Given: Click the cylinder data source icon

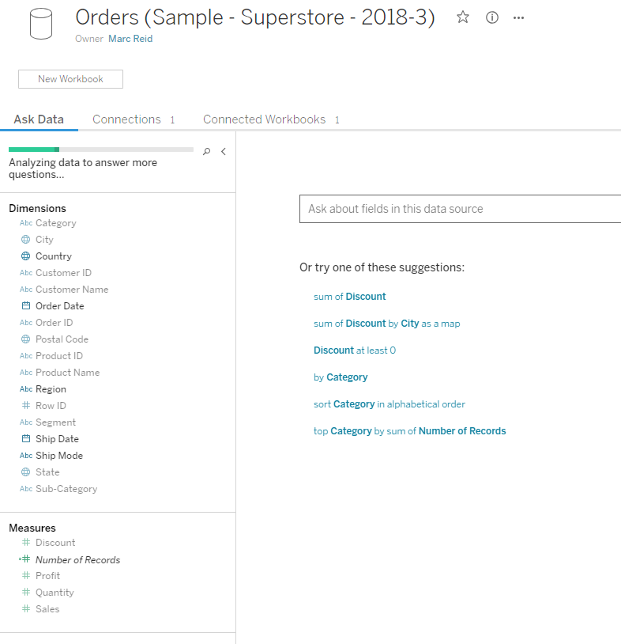Looking at the screenshot, I should 40,24.
